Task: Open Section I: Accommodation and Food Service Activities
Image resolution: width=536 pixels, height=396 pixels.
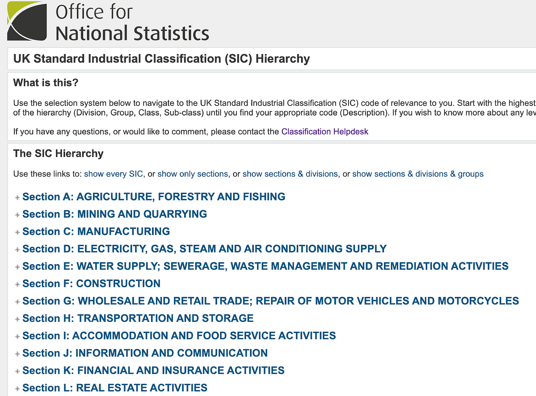Action: click(x=179, y=336)
